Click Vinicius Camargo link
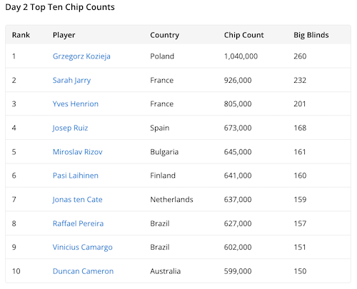 pos(82,248)
